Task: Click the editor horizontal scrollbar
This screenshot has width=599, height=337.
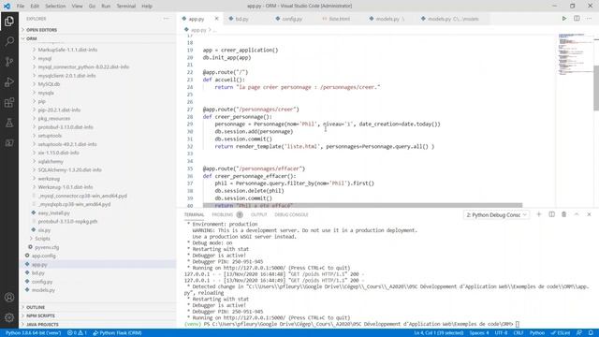Action: point(362,206)
